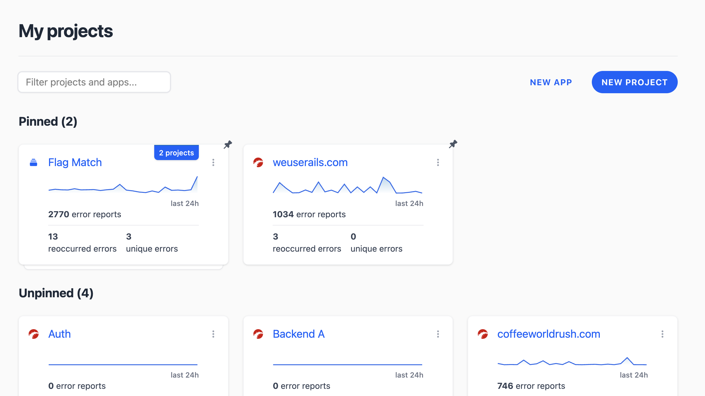Click the 2 projects badge
The width and height of the screenshot is (705, 396).
click(x=177, y=153)
